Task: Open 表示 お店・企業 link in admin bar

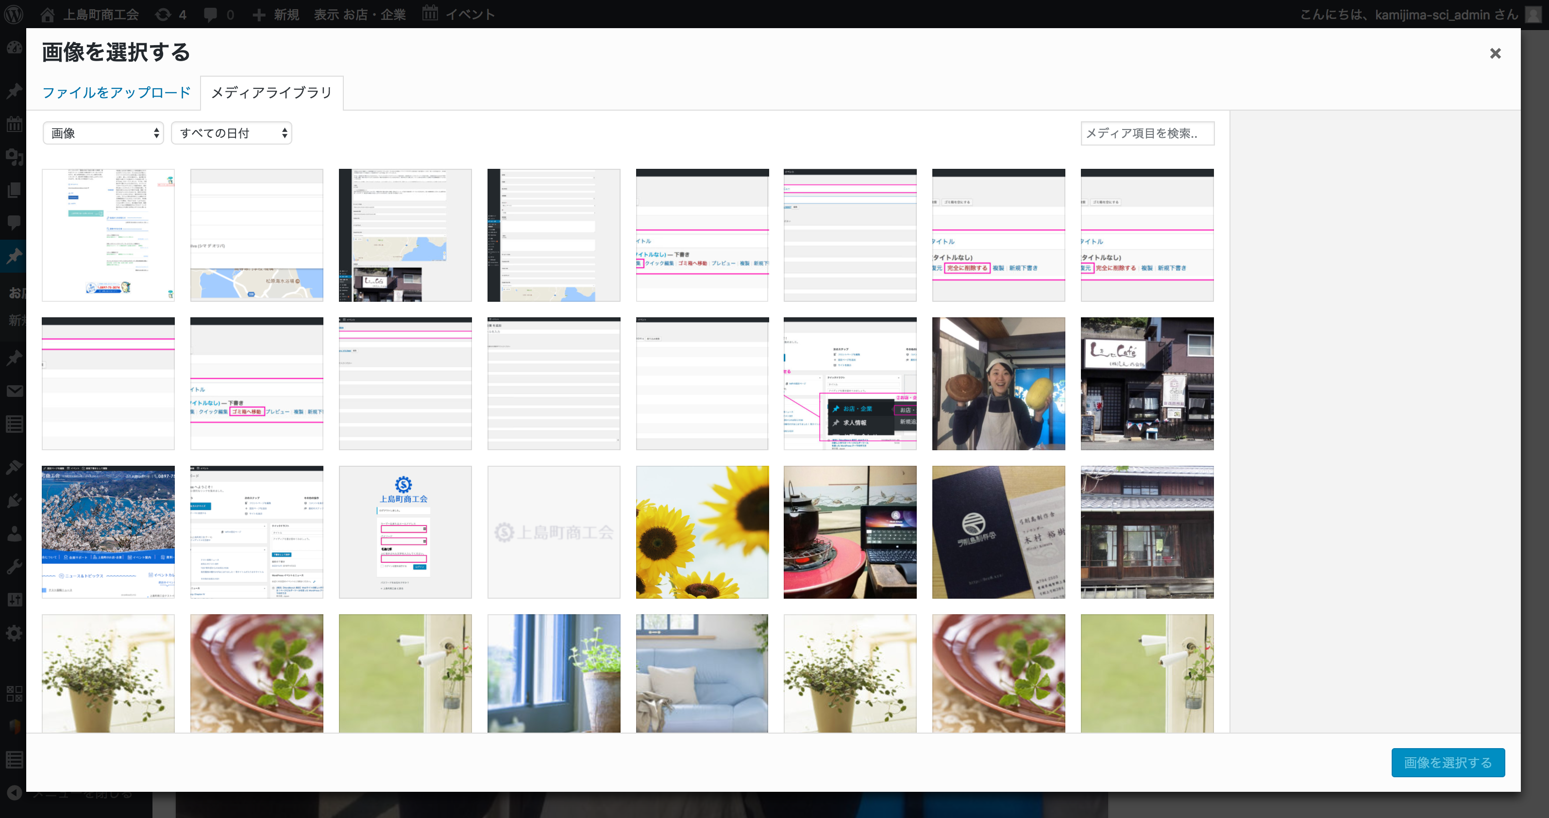Action: click(x=360, y=15)
